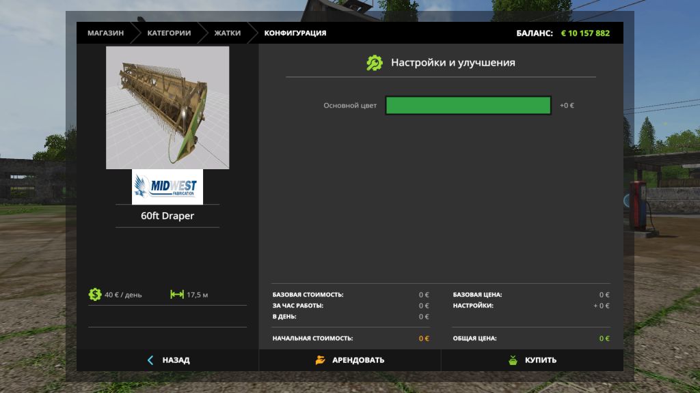Click the orange rent hand icon
Viewport: 700px width, 393px height.
click(321, 360)
